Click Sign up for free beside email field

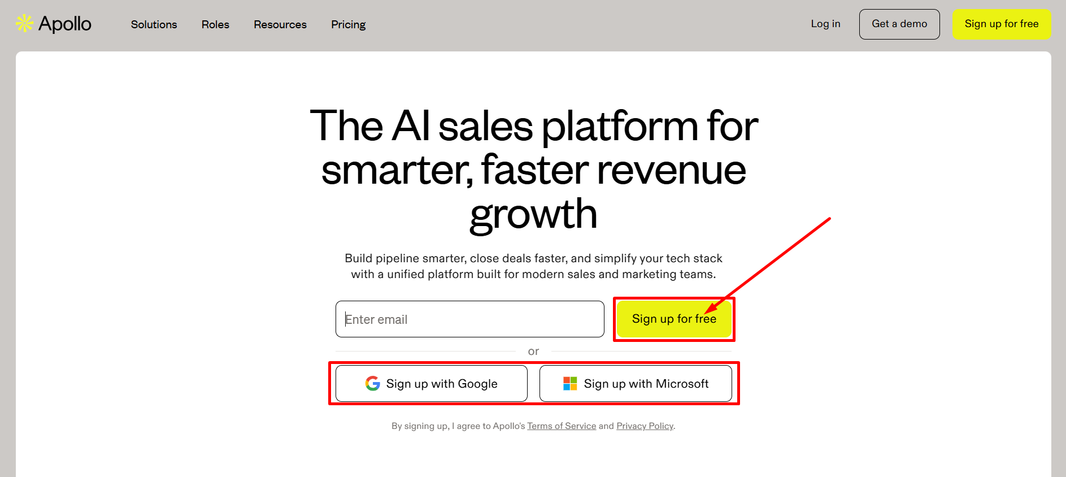point(673,319)
